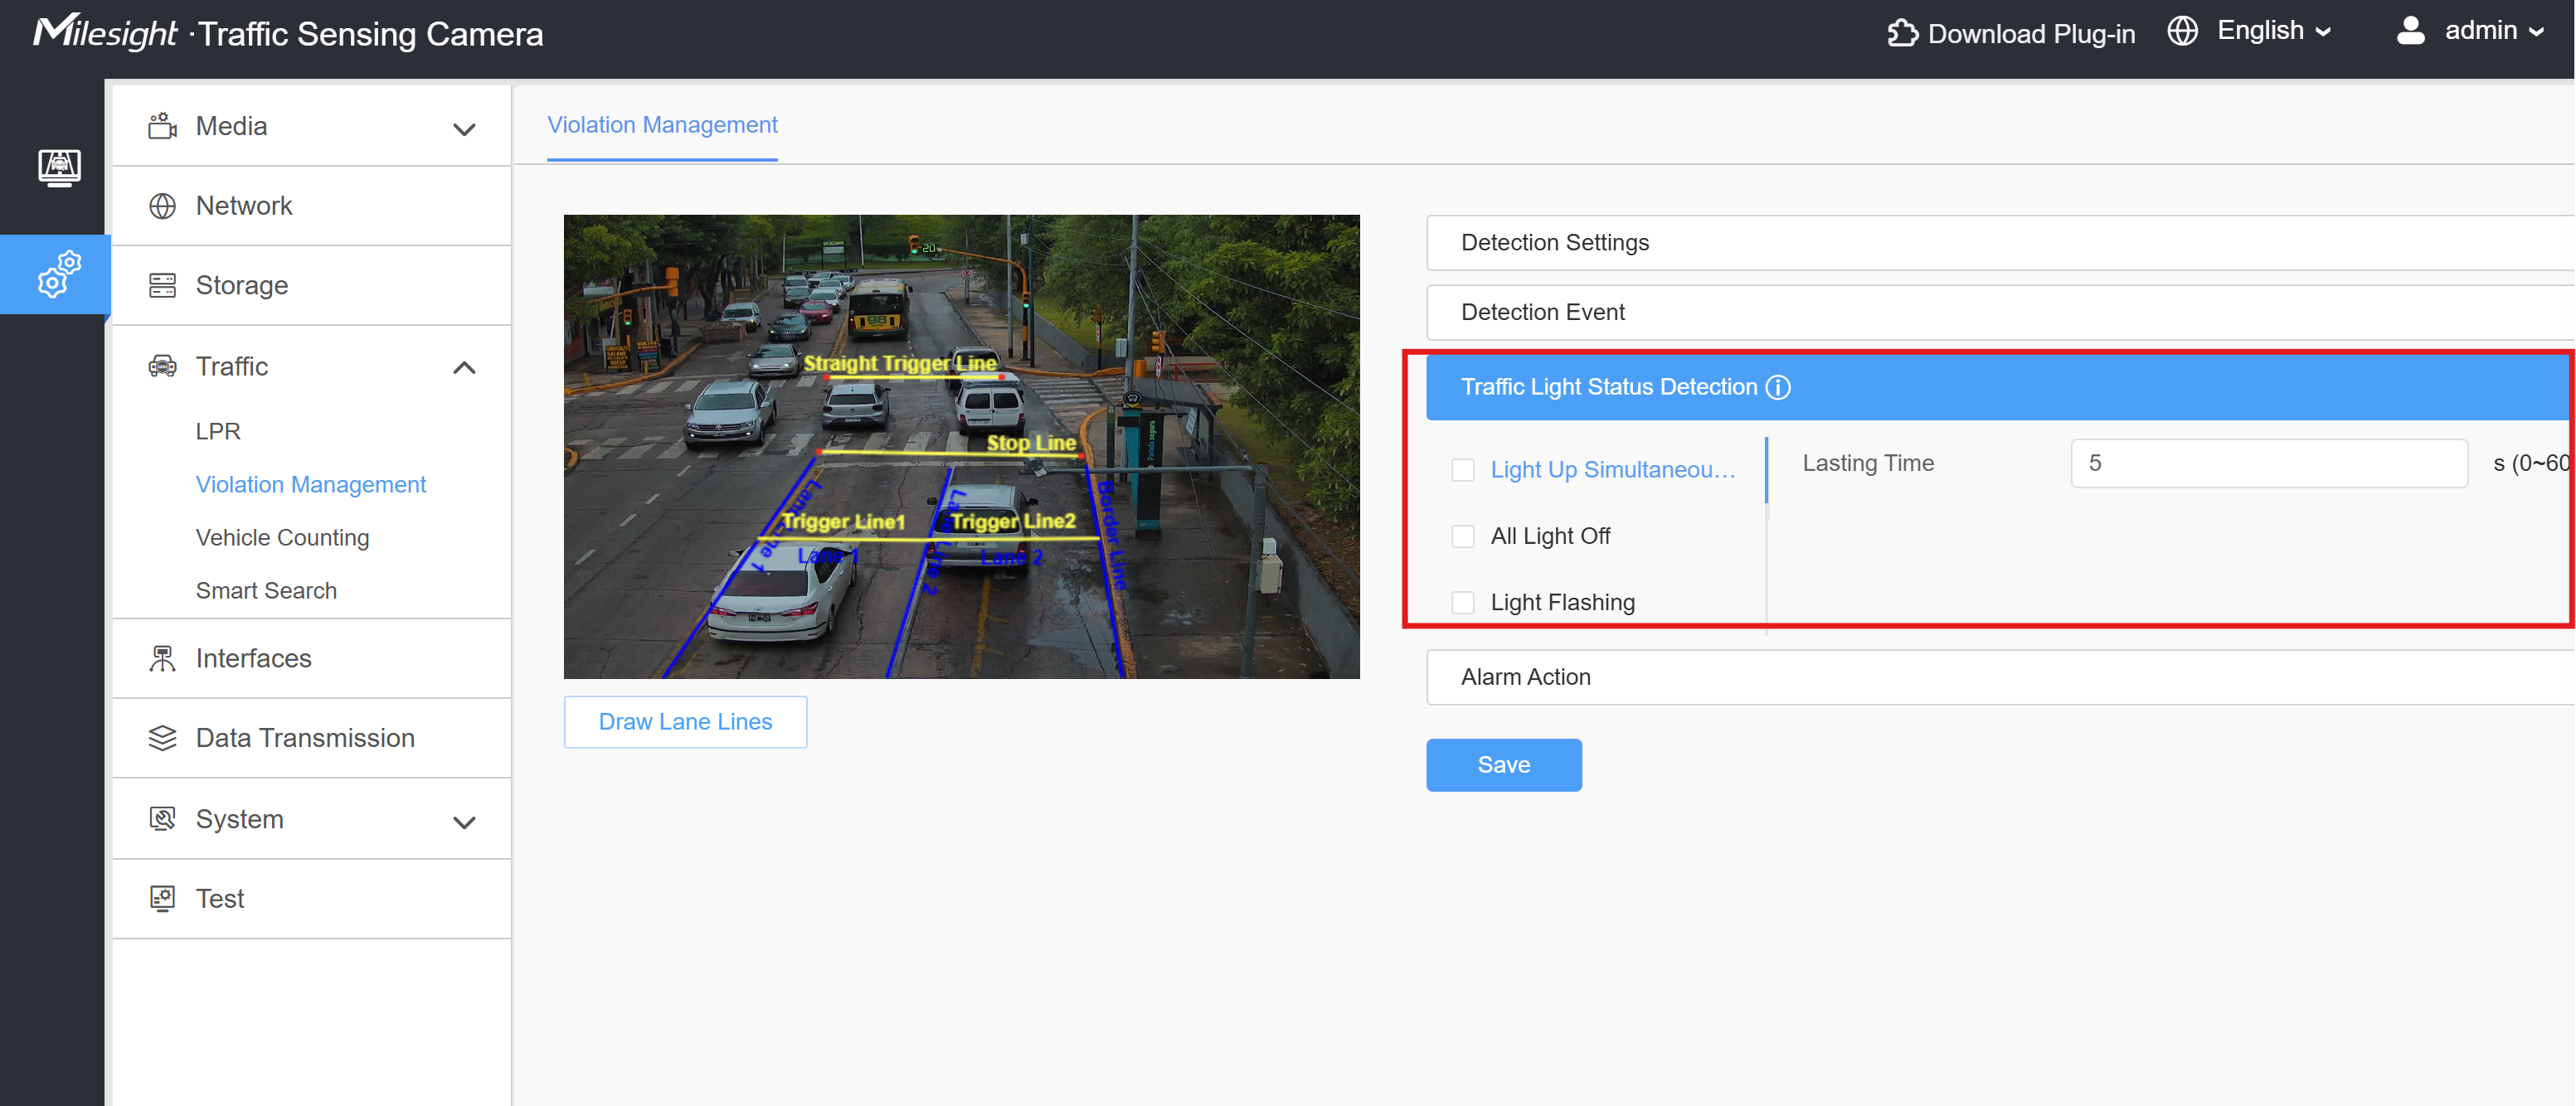This screenshot has width=2576, height=1106.
Task: Click the Data Transmission layers icon
Action: (162, 738)
